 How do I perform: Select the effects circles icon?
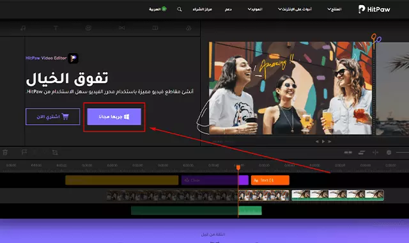click(189, 28)
